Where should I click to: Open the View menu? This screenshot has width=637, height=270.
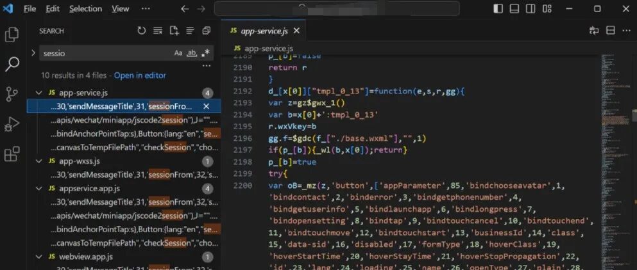[120, 9]
